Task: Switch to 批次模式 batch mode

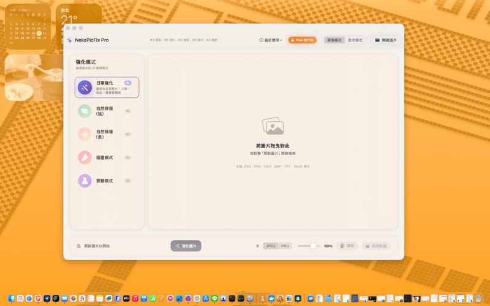Action: [355, 40]
